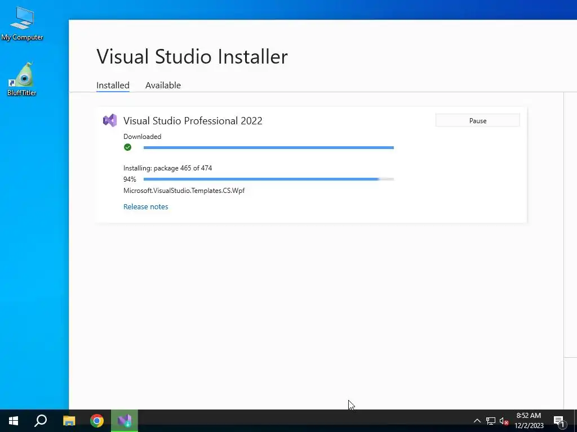577x432 pixels.
Task: Open the notification center icon
Action: tap(558, 421)
